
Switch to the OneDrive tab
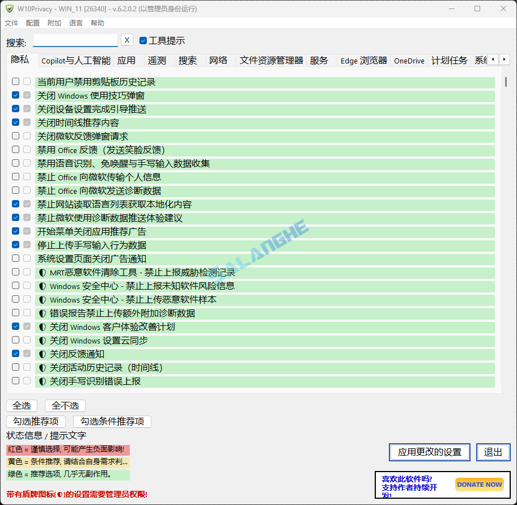pos(409,61)
